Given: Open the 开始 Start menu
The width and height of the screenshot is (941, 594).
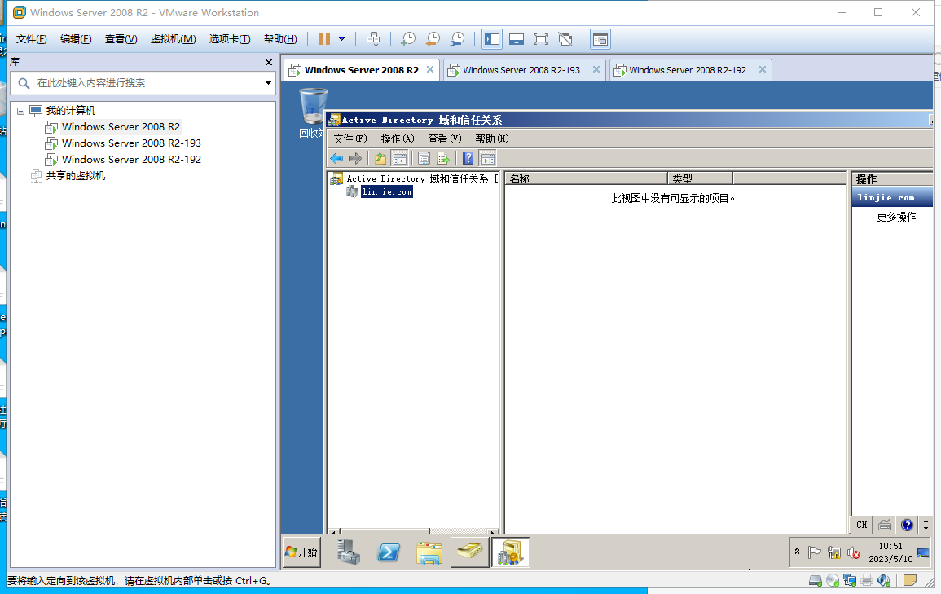Looking at the screenshot, I should 302,552.
